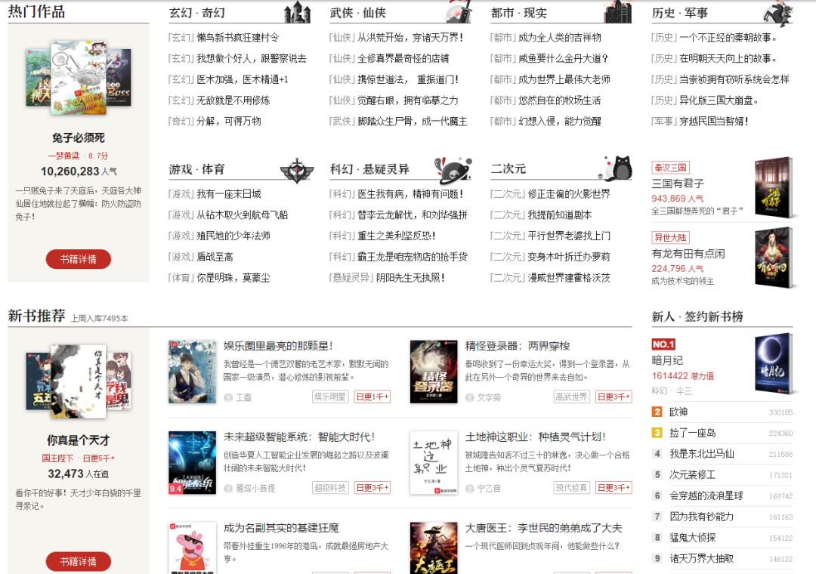This screenshot has height=574, width=816.
Task: Click the 暗月纪 book cover
Action: point(774,363)
